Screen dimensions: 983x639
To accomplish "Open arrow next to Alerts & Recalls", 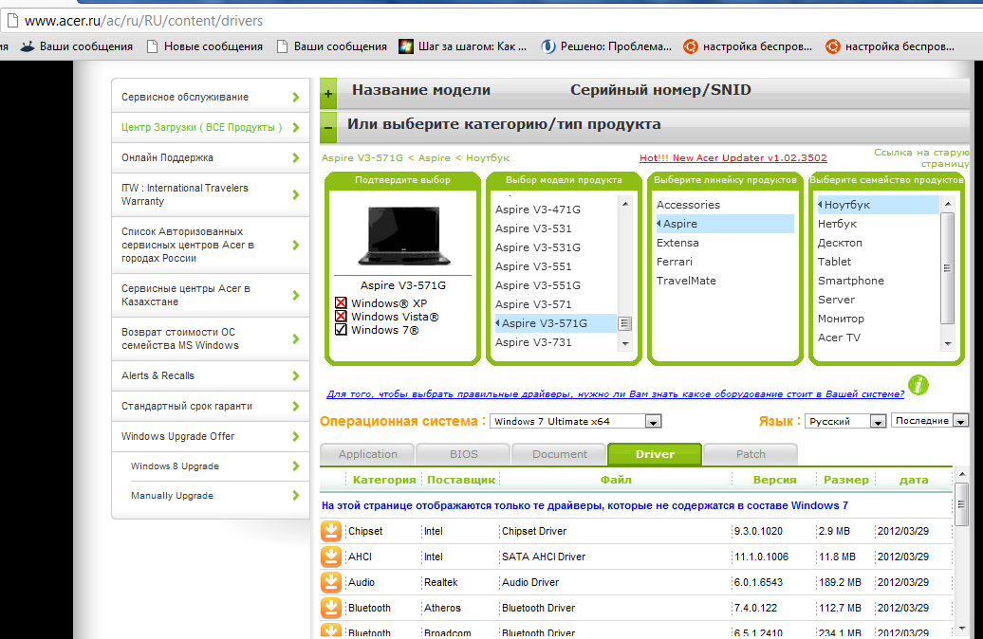I will [x=296, y=375].
